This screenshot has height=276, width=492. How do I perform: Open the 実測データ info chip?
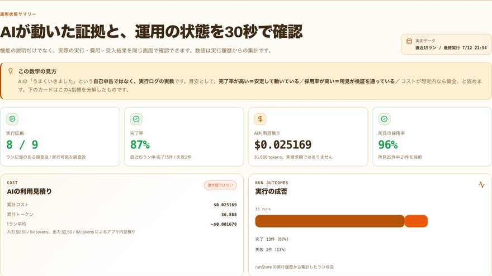(446, 45)
